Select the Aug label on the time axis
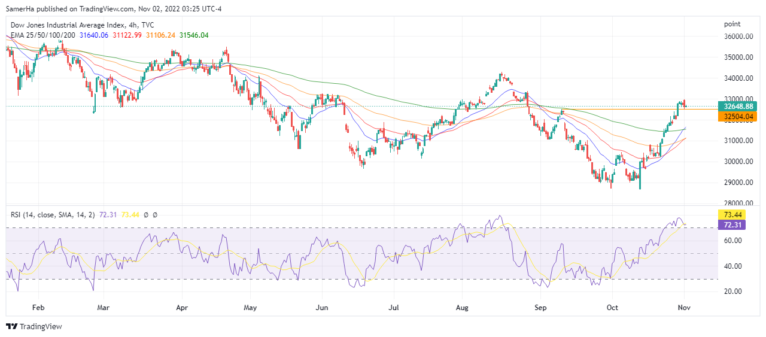The width and height of the screenshot is (766, 337). [462, 308]
